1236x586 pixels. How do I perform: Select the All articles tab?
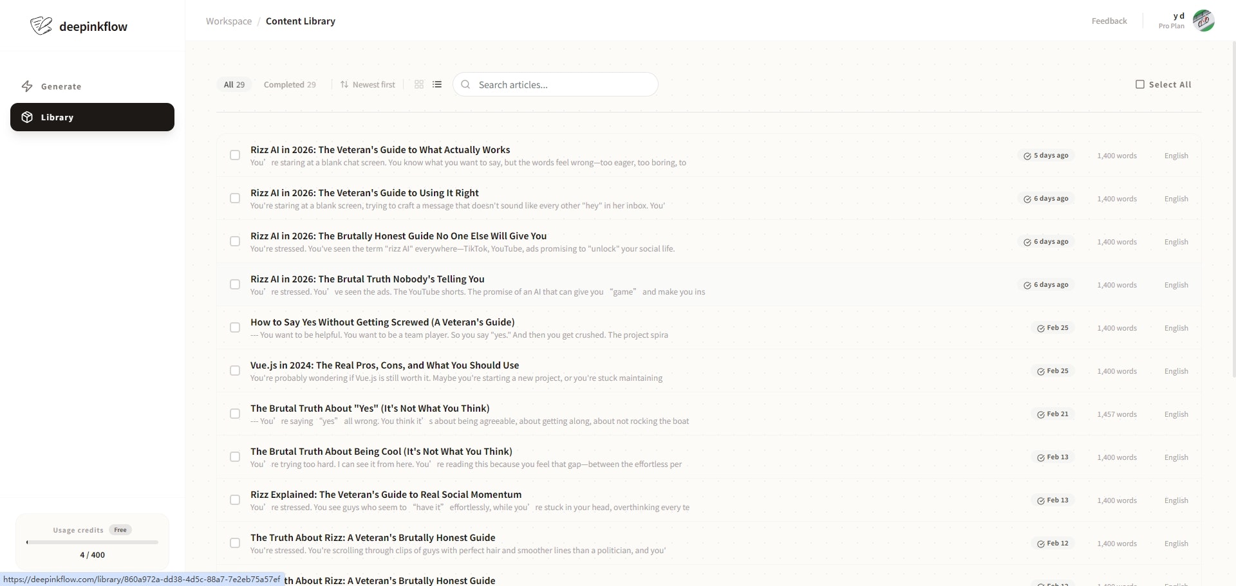click(234, 84)
